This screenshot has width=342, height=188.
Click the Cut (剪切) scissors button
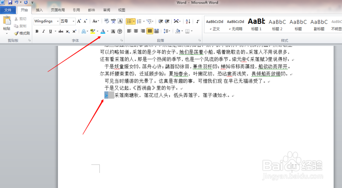point(21,19)
